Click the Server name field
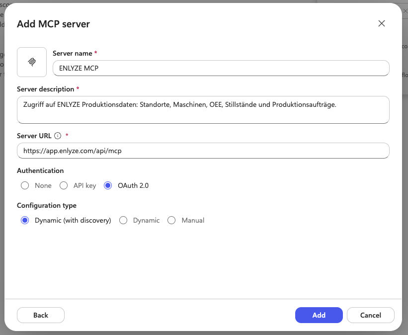Viewport: 408px width, 335px height. [x=221, y=68]
